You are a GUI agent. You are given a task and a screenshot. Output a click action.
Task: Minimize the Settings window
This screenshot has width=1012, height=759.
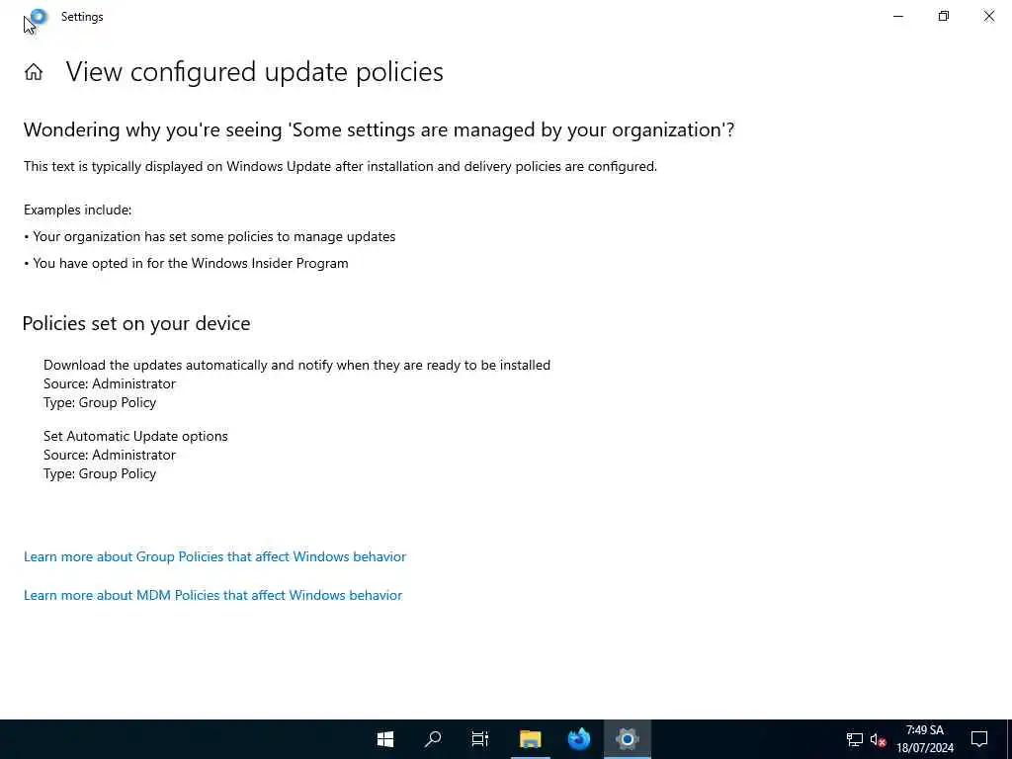coord(897,16)
